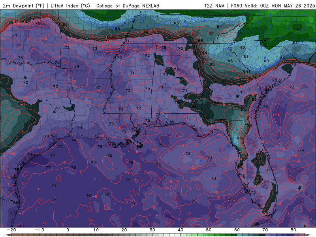Viewport: 316px width, 237px height.
Task: Click 'F060 Valid: 00Z MON MAY 26 2025' text
Action: [273, 6]
